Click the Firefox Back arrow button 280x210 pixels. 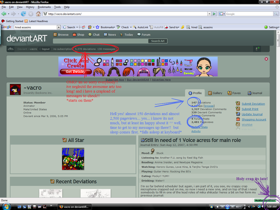[x=3, y=14]
